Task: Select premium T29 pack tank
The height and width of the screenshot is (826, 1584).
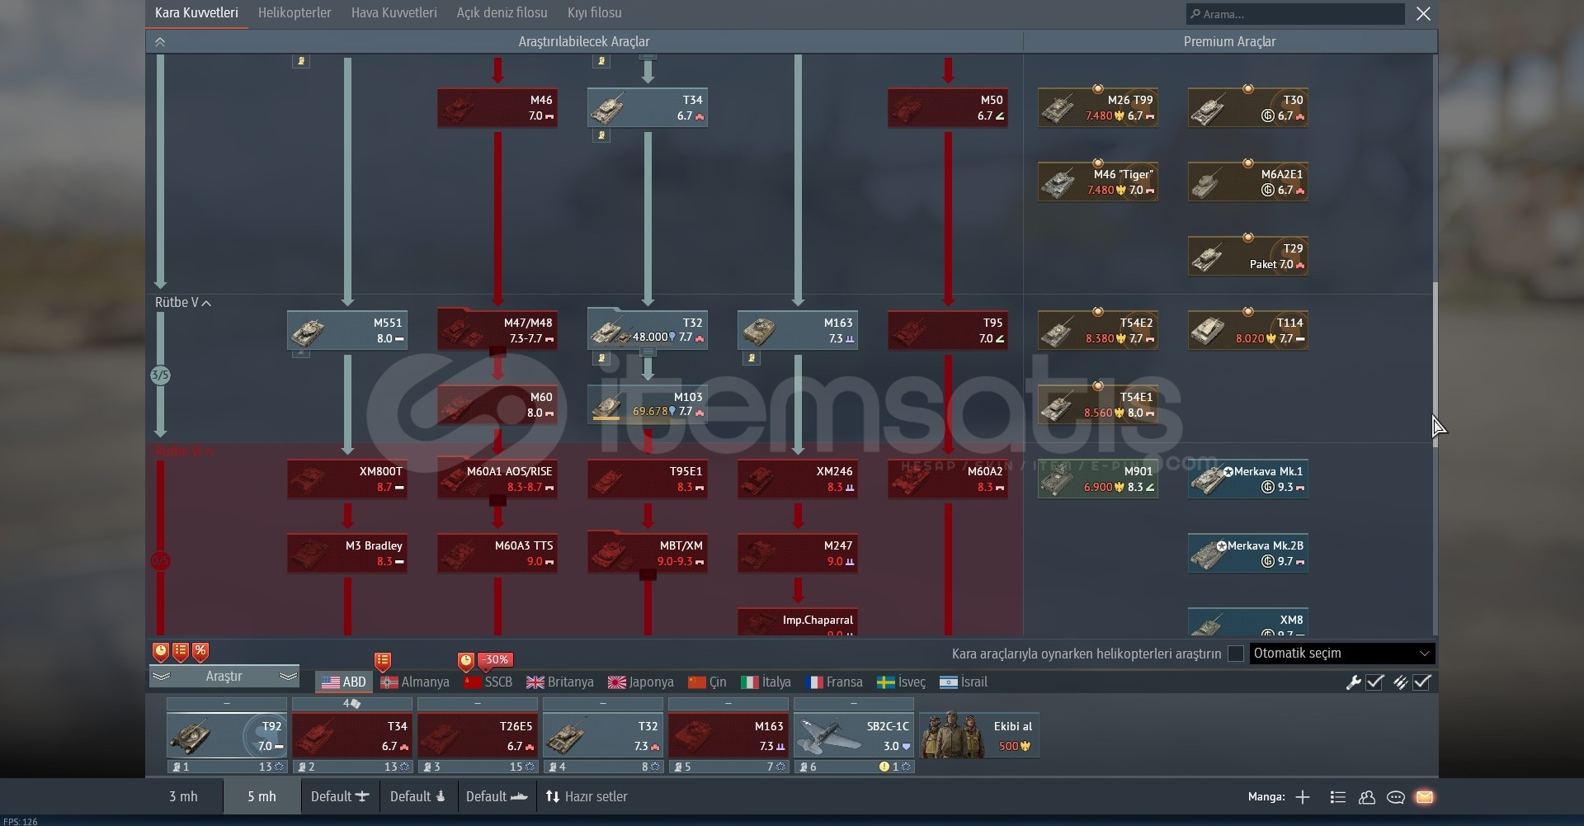Action: click(x=1248, y=256)
